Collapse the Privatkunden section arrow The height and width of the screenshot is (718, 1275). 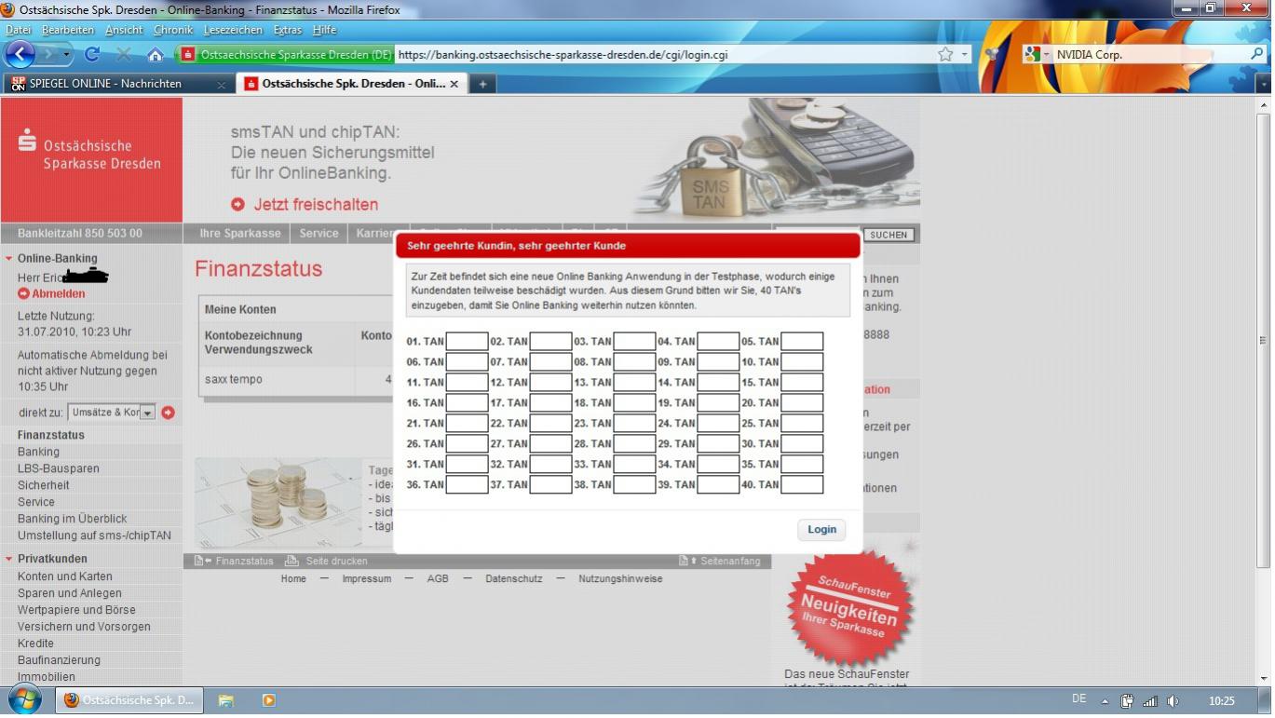coord(8,559)
